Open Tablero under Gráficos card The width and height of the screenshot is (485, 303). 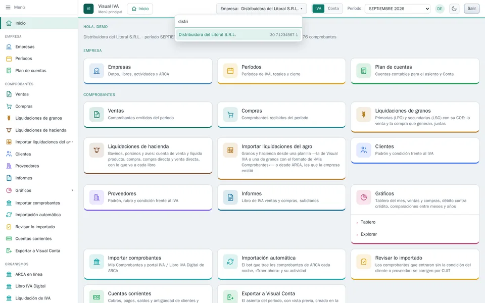[368, 222]
